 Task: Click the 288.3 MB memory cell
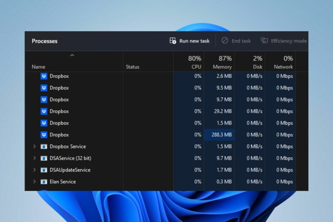[219, 135]
